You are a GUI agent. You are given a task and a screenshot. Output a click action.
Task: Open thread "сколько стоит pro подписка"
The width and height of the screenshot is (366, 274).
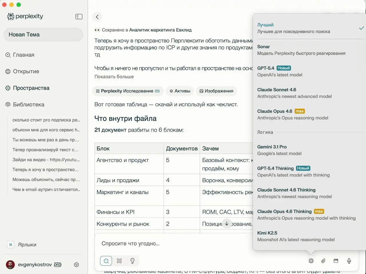click(46, 120)
